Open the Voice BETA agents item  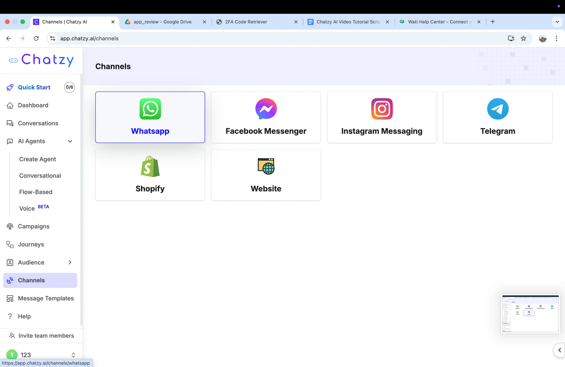pos(34,208)
